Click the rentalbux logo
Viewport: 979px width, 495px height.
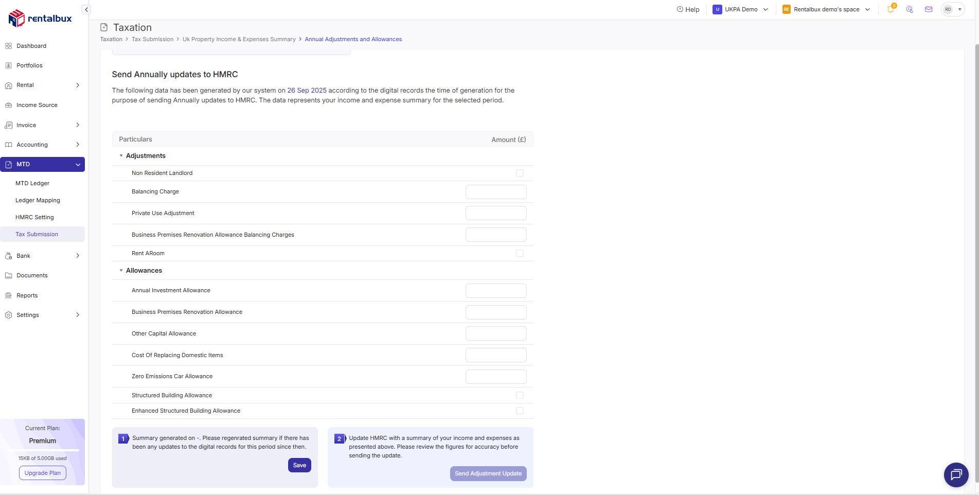tap(40, 19)
